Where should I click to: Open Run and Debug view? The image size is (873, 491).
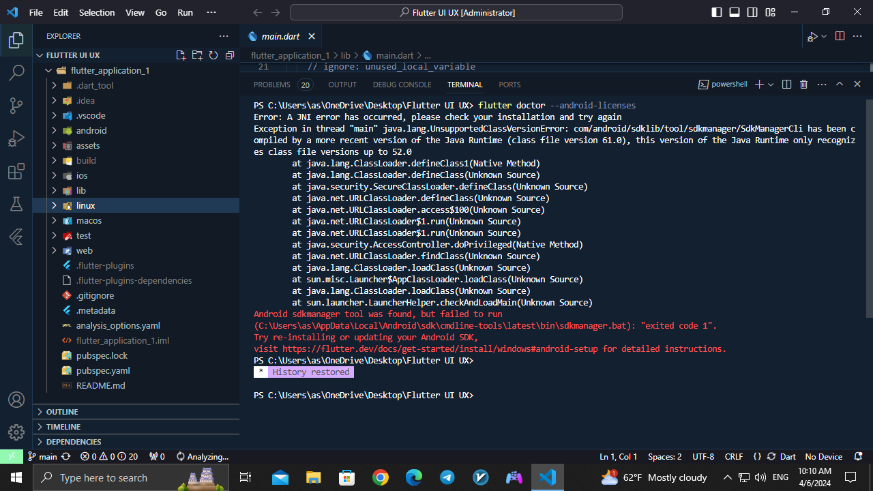point(16,138)
